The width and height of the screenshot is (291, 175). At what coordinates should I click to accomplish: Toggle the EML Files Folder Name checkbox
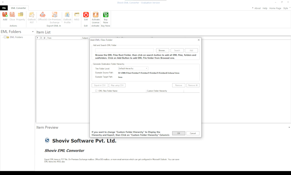coord(96,91)
